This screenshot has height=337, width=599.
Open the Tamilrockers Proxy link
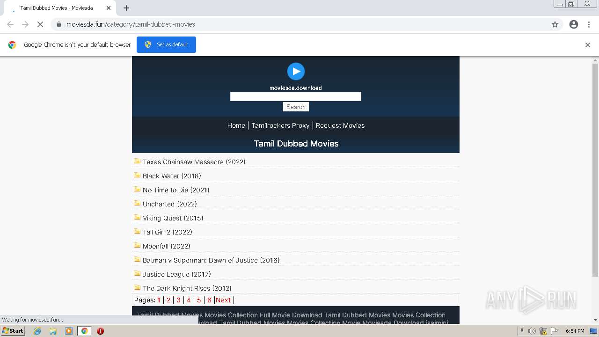280,125
